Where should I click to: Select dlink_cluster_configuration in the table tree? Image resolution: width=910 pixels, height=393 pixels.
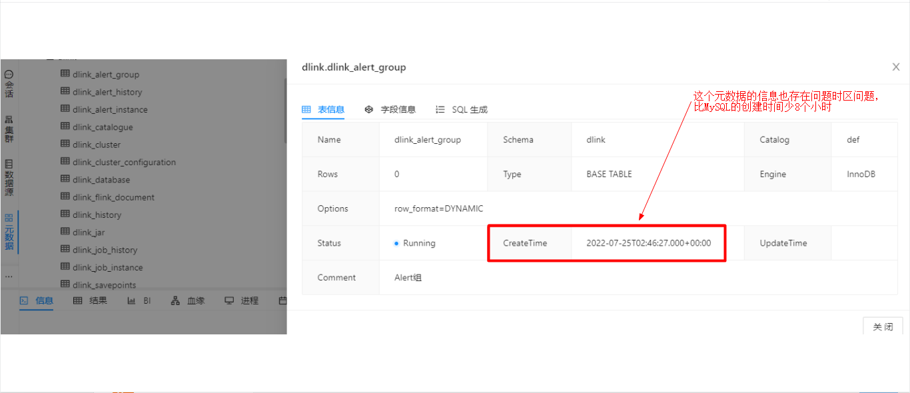point(124,162)
